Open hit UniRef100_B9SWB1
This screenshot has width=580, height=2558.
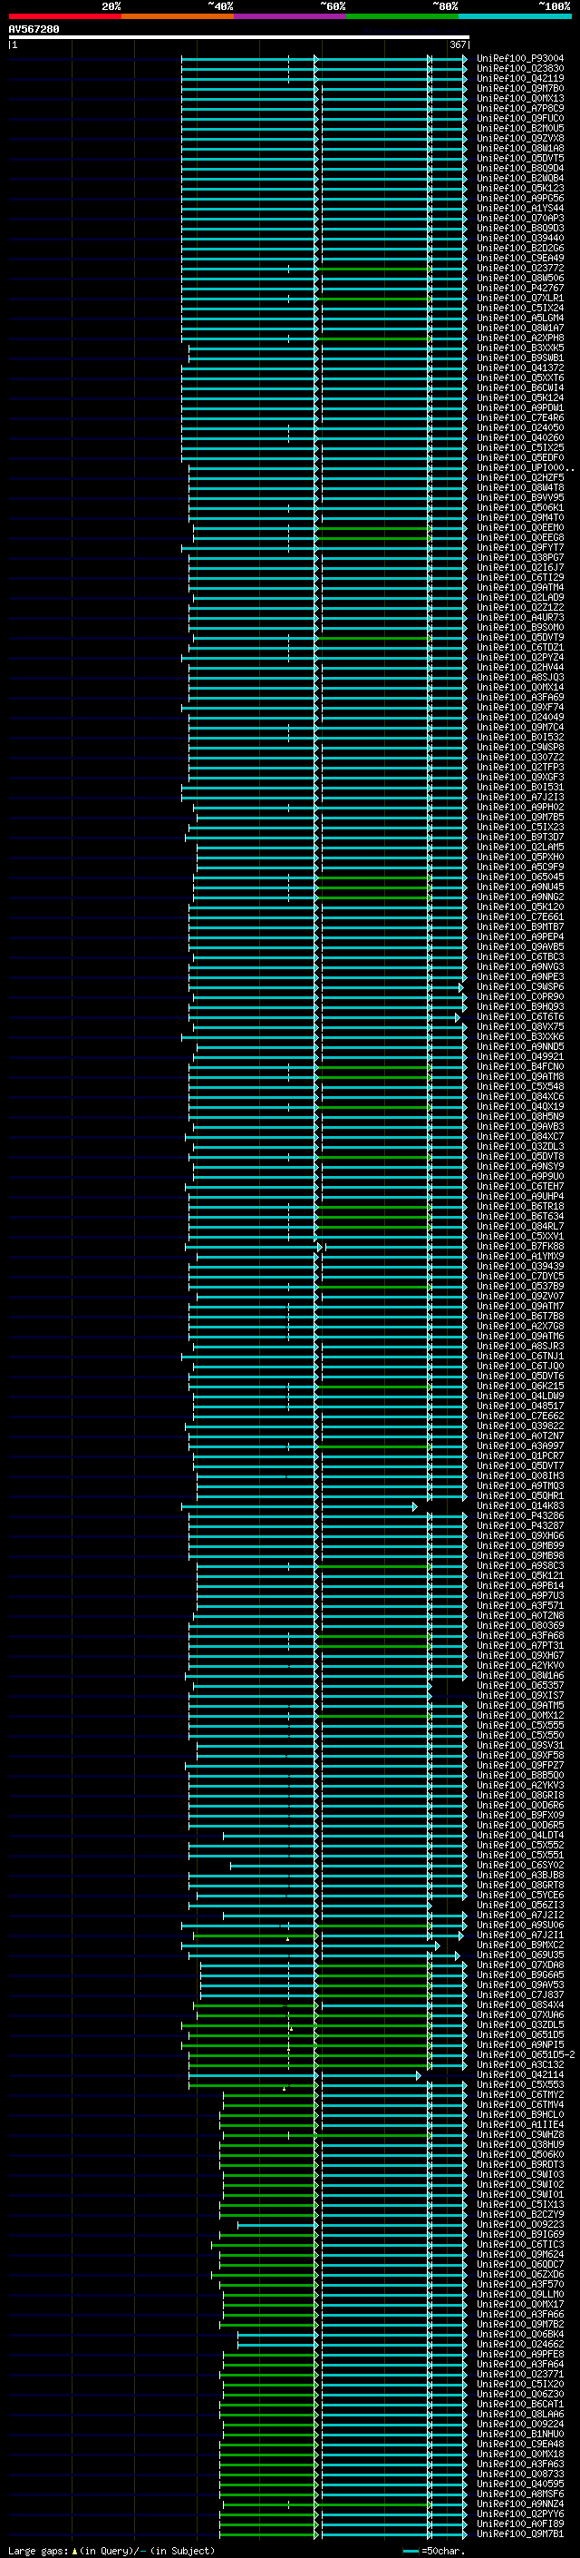[520, 358]
